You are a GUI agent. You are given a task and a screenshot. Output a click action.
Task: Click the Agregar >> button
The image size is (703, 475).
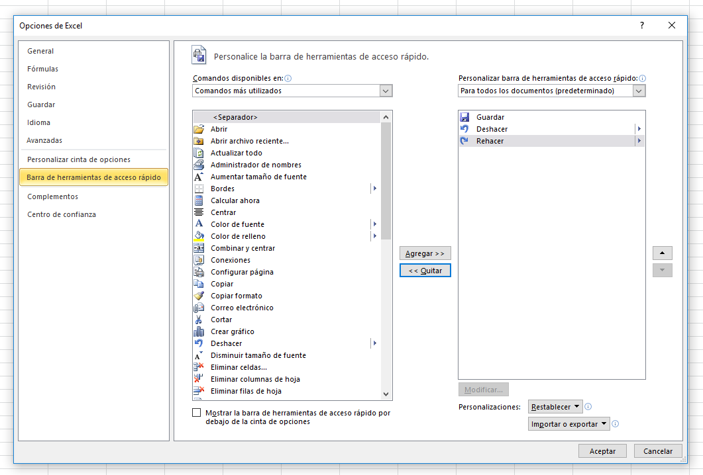point(425,253)
